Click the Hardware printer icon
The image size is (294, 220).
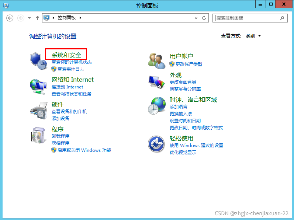(x=38, y=111)
